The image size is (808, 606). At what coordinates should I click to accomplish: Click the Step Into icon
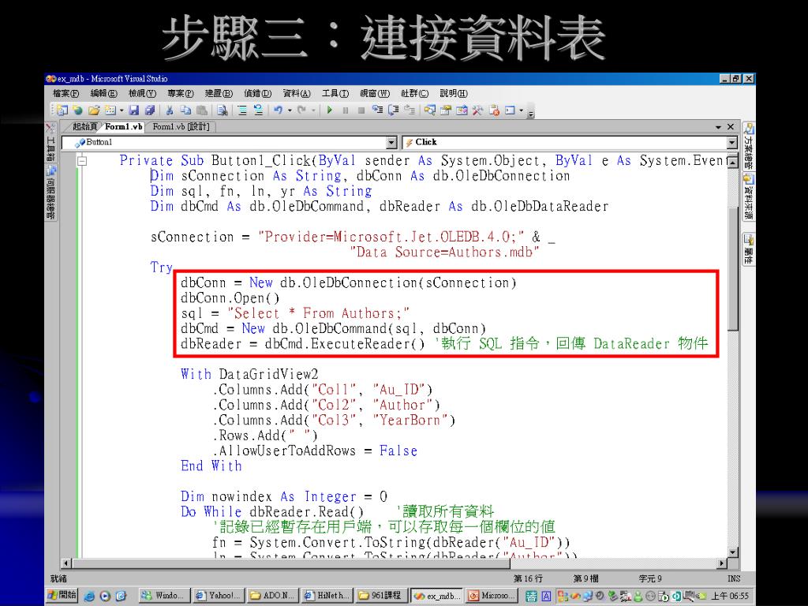pos(378,110)
